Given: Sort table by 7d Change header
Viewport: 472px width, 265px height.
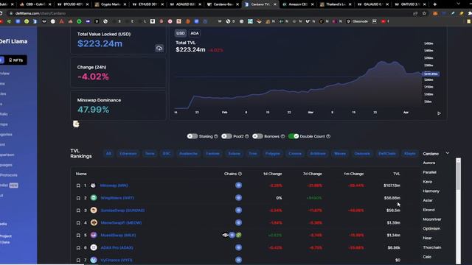Looking at the screenshot, I should tap(313, 174).
